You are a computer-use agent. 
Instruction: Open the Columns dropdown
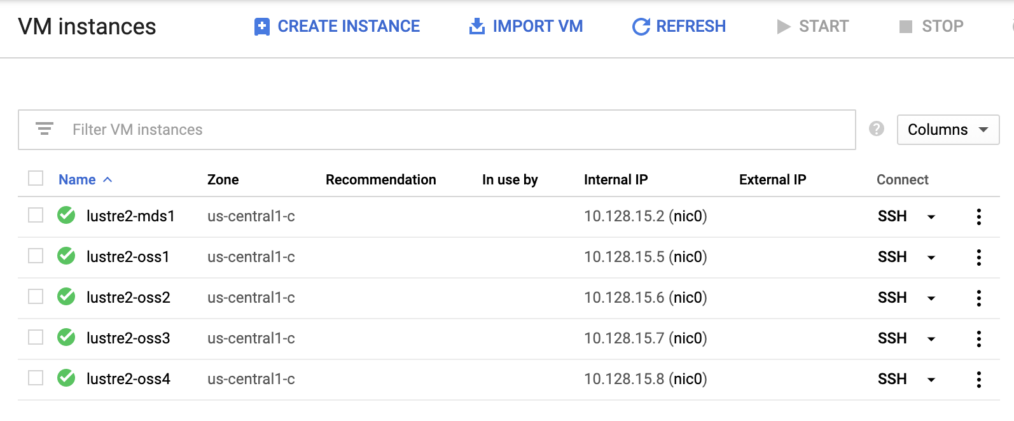948,130
